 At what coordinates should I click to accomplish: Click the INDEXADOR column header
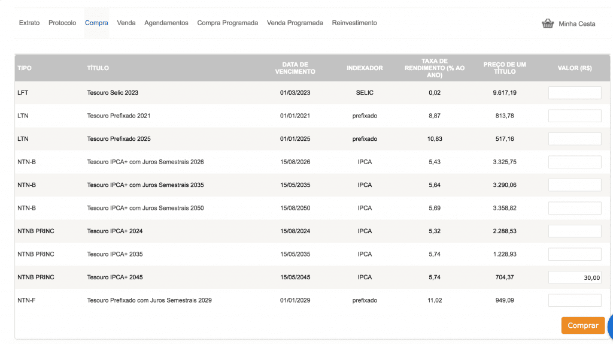tap(365, 68)
